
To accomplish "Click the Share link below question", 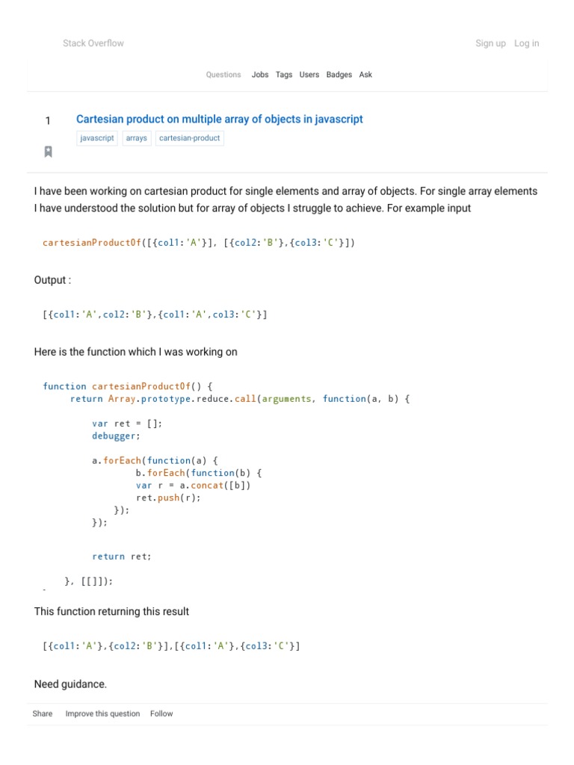I will click(43, 713).
